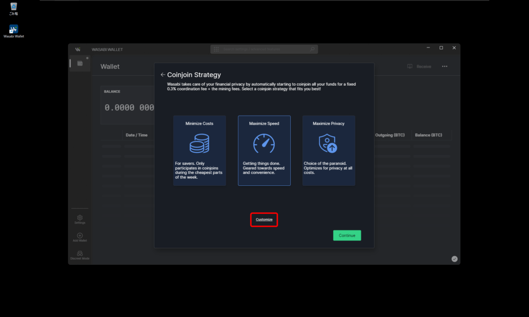Close the Wasabi Wallet window

click(454, 48)
